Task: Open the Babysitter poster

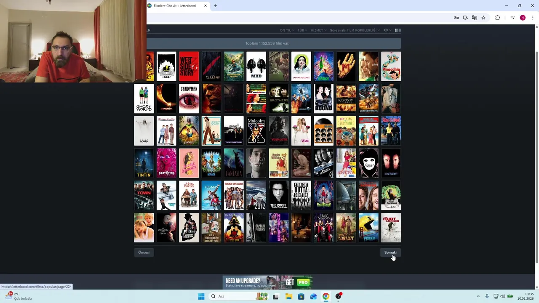Action: [166, 163]
